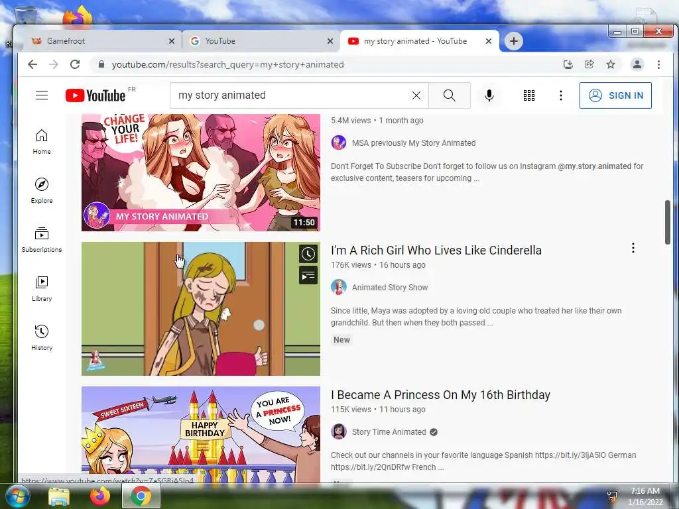Open File Explorer from the taskbar
Viewport: 679px width, 509px height.
pyautogui.click(x=59, y=496)
